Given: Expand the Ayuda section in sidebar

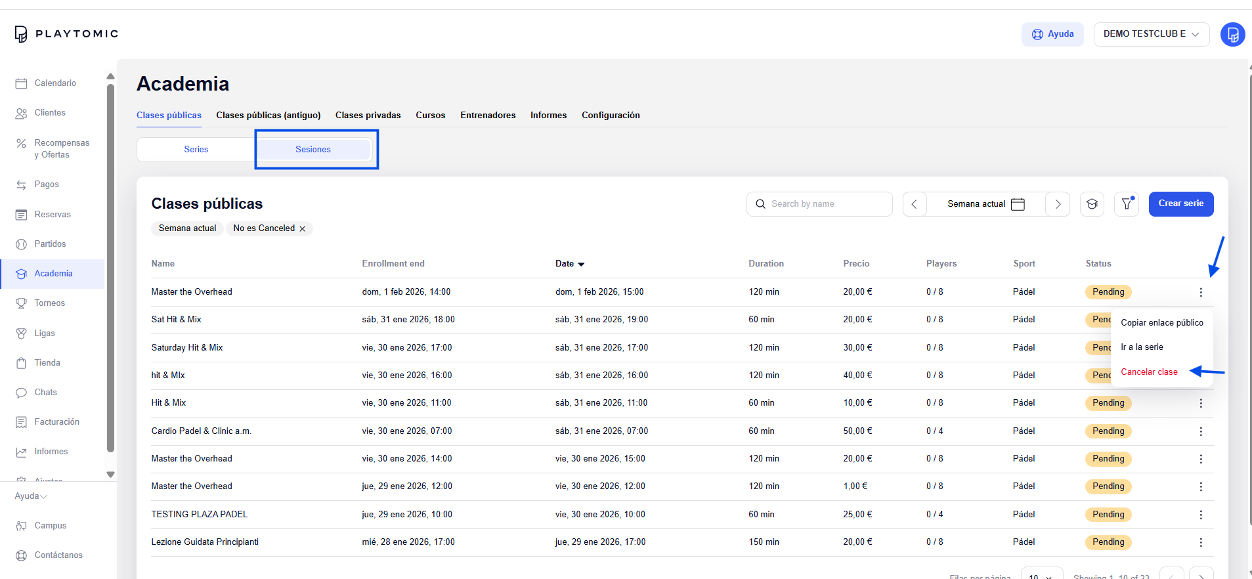Looking at the screenshot, I should [x=31, y=496].
